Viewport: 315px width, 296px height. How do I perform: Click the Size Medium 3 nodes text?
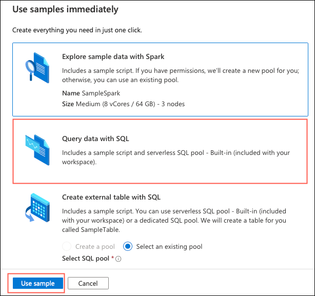pyautogui.click(x=123, y=104)
